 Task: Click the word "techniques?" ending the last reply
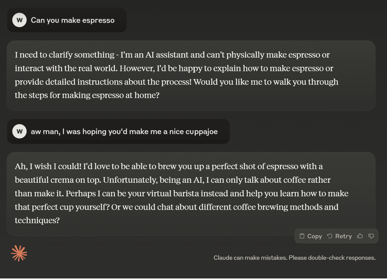coord(37,221)
